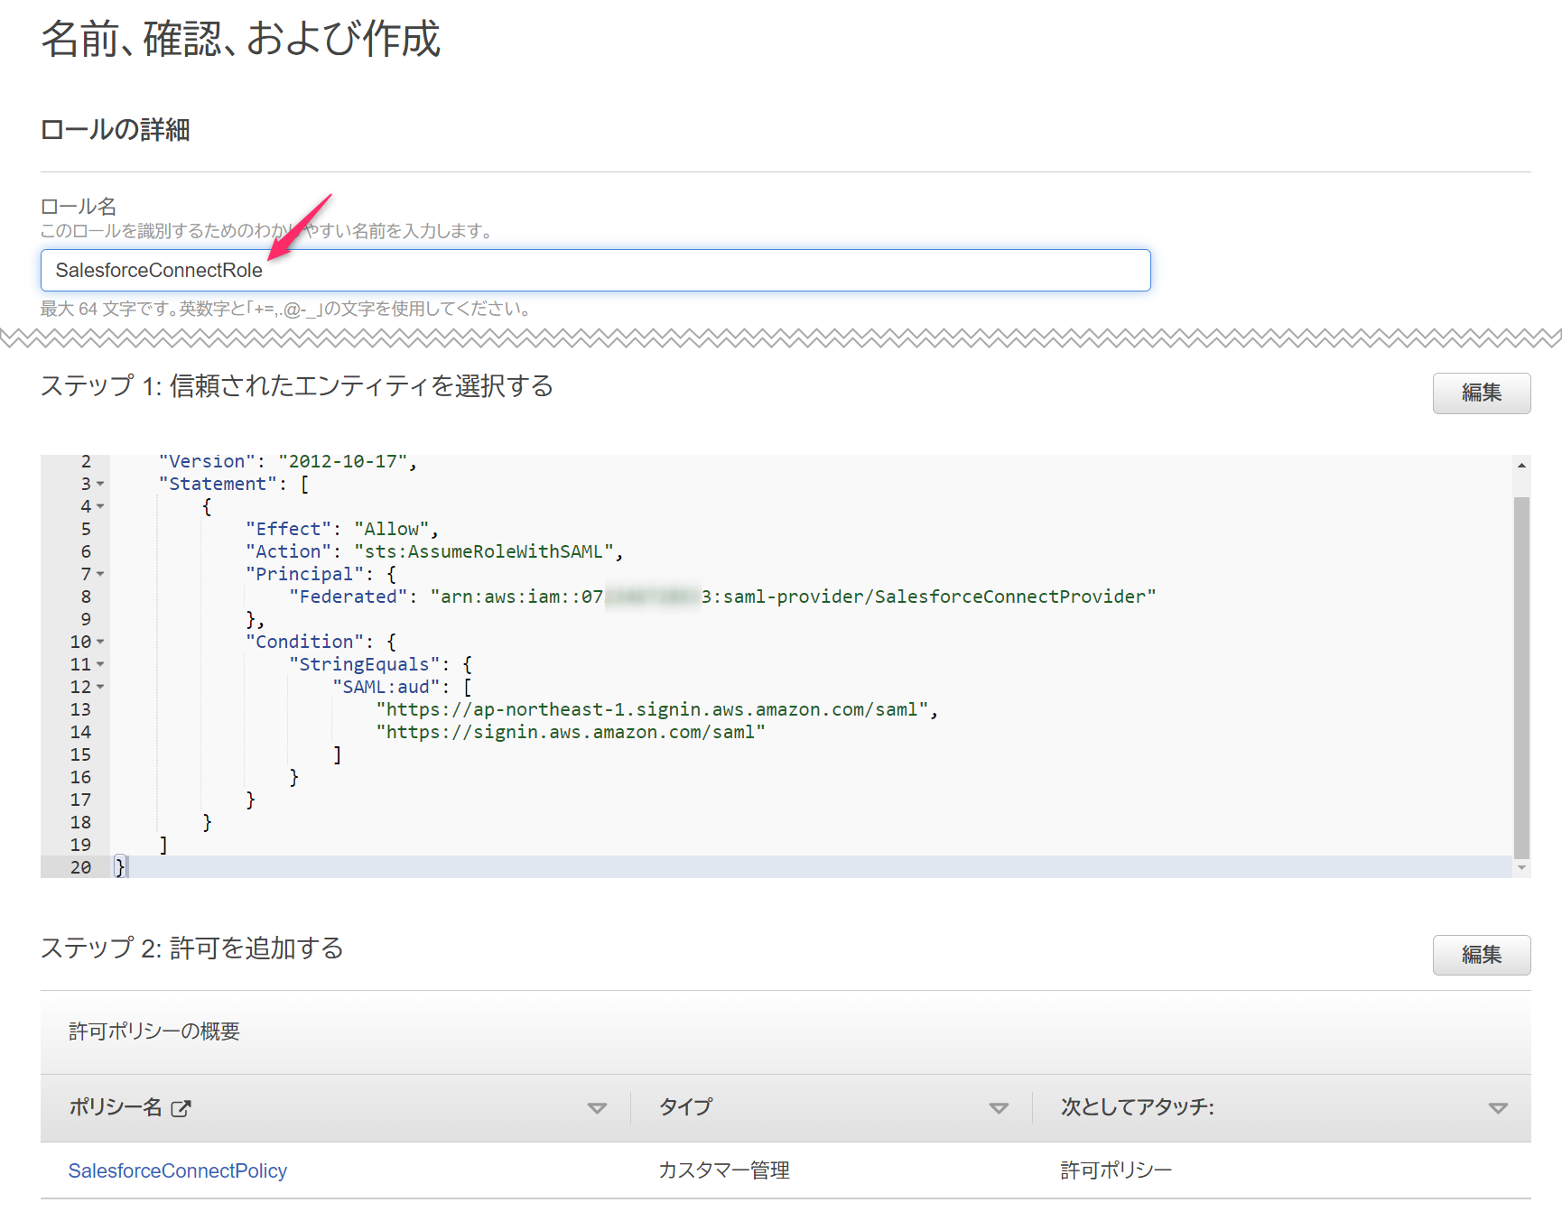Image resolution: width=1562 pixels, height=1221 pixels.
Task: Open the ポリシー名 external link icon
Action: 181,1108
